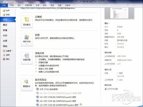Click the document icon beside 今天 17:52 自动保存
This screenshot has width=143, height=107.
click(37, 89)
